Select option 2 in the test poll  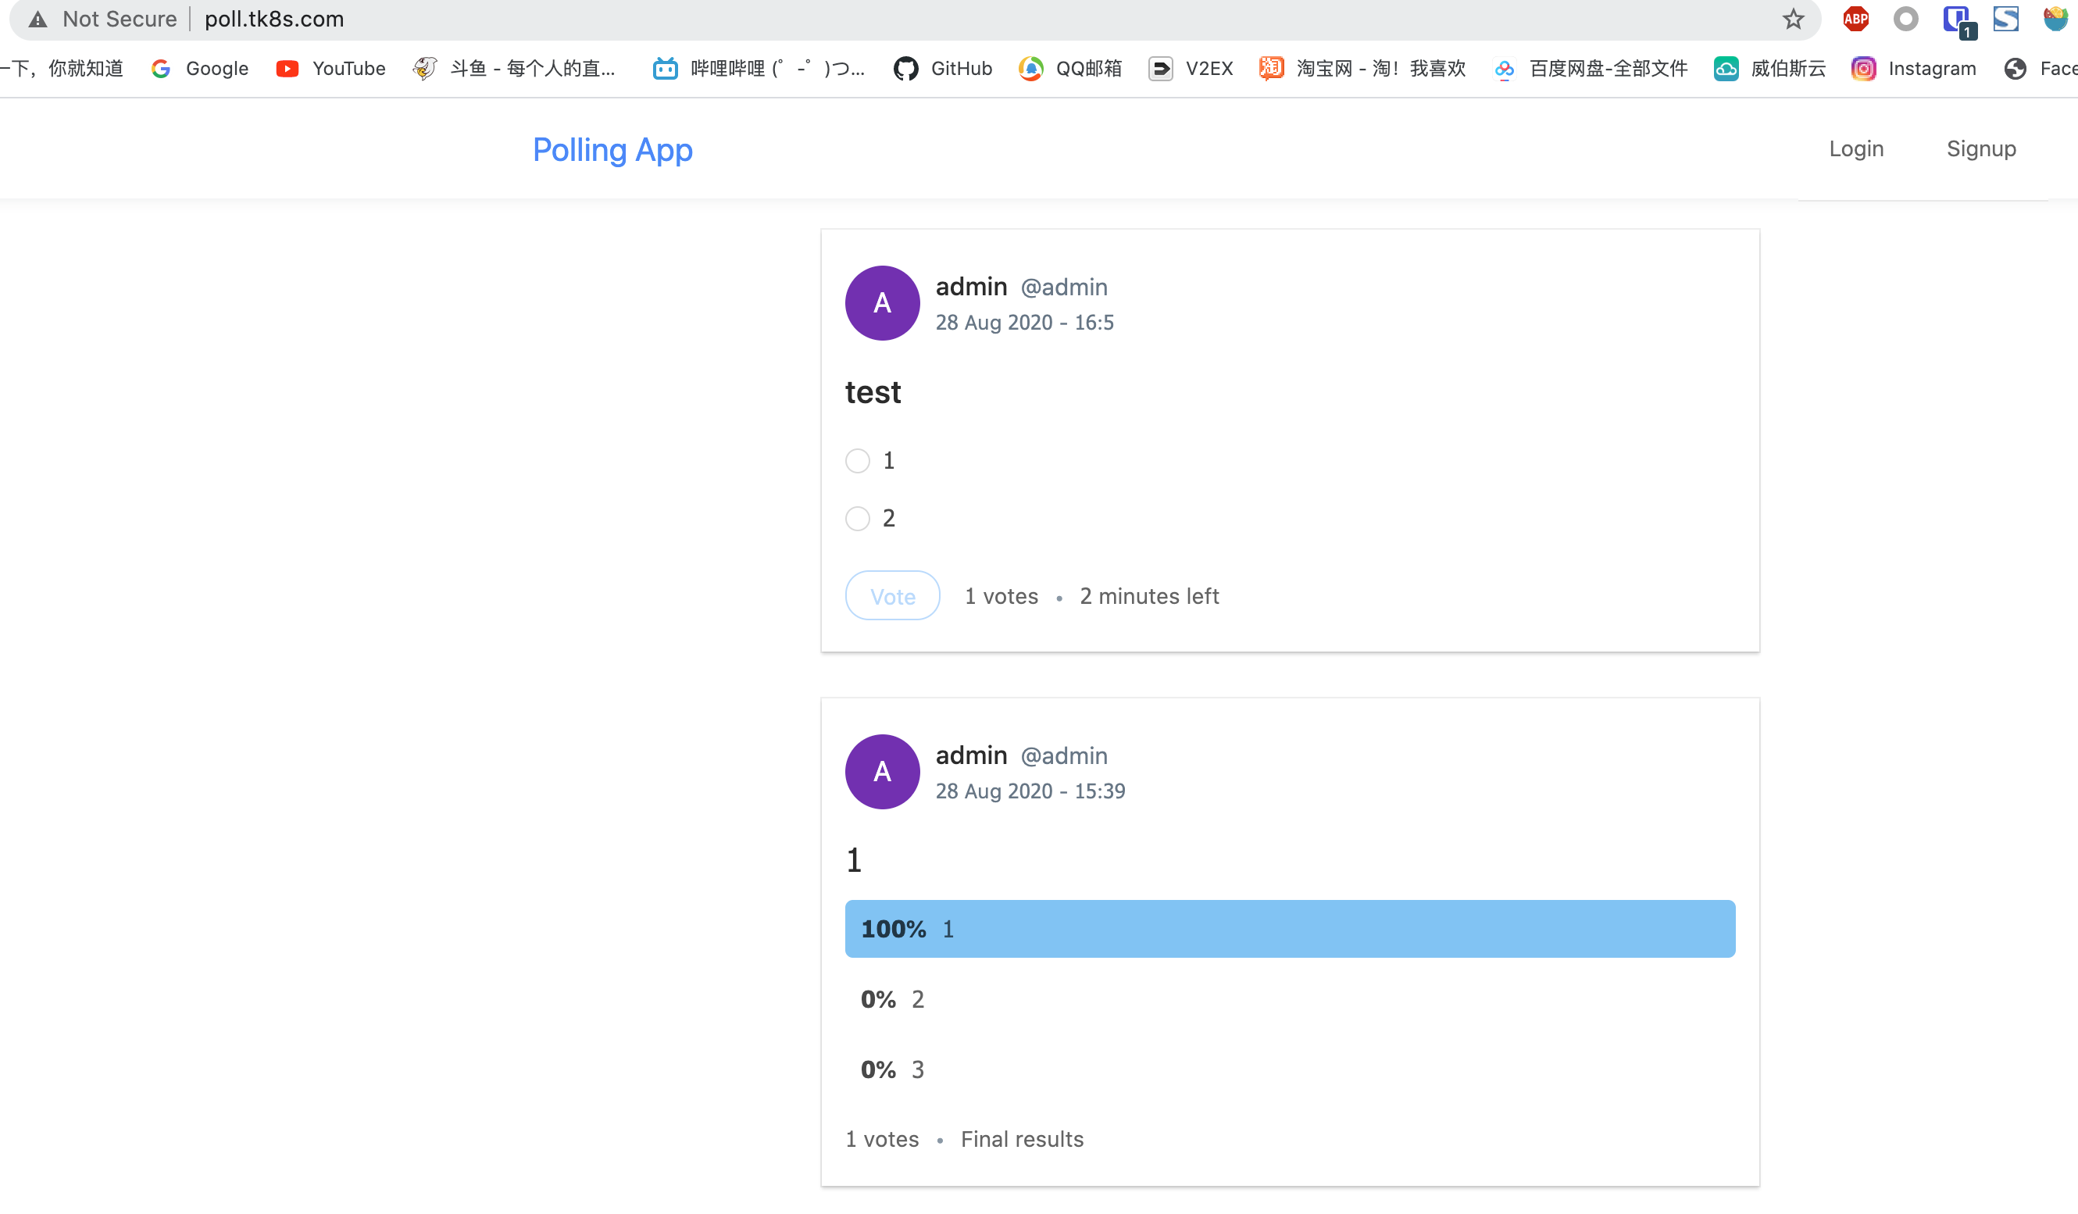click(858, 518)
